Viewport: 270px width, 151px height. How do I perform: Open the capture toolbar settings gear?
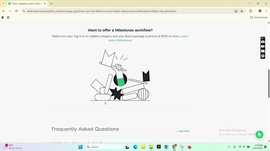click(x=263, y=56)
